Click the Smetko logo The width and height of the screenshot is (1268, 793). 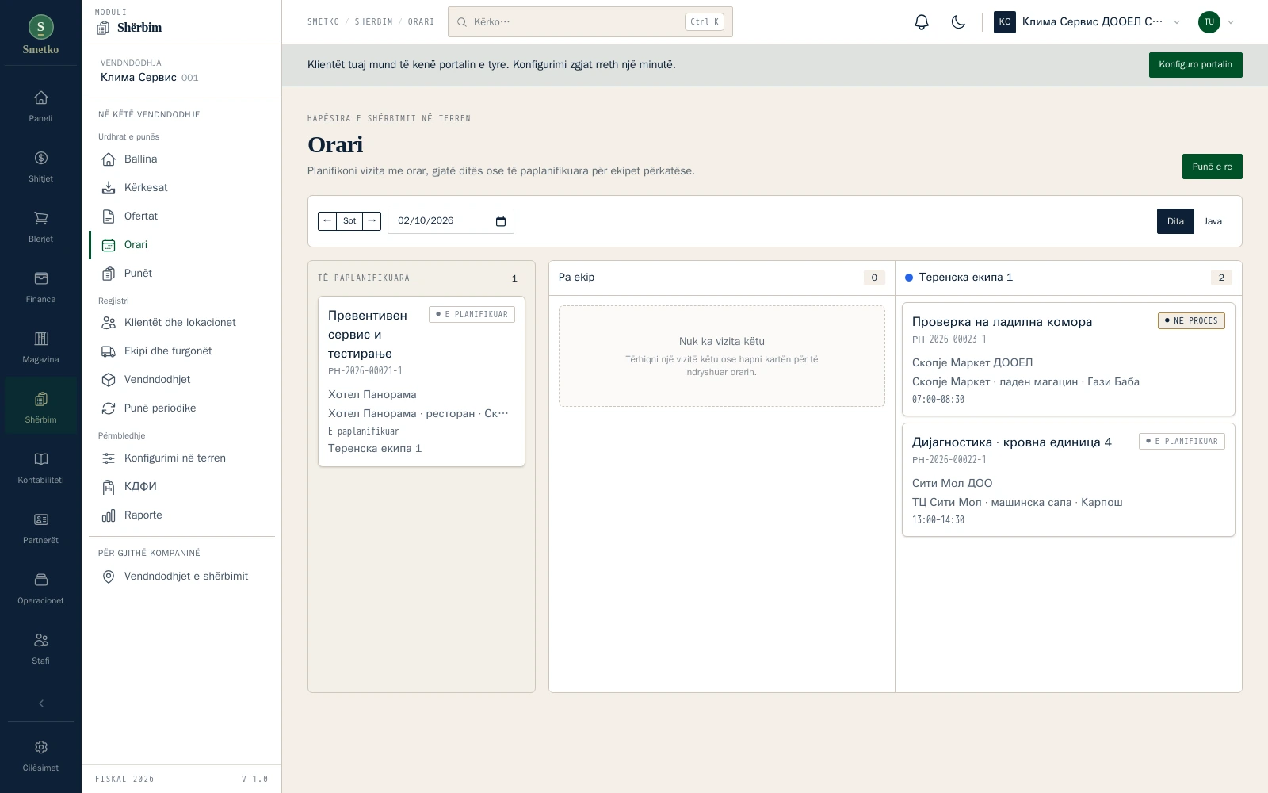coord(40,35)
